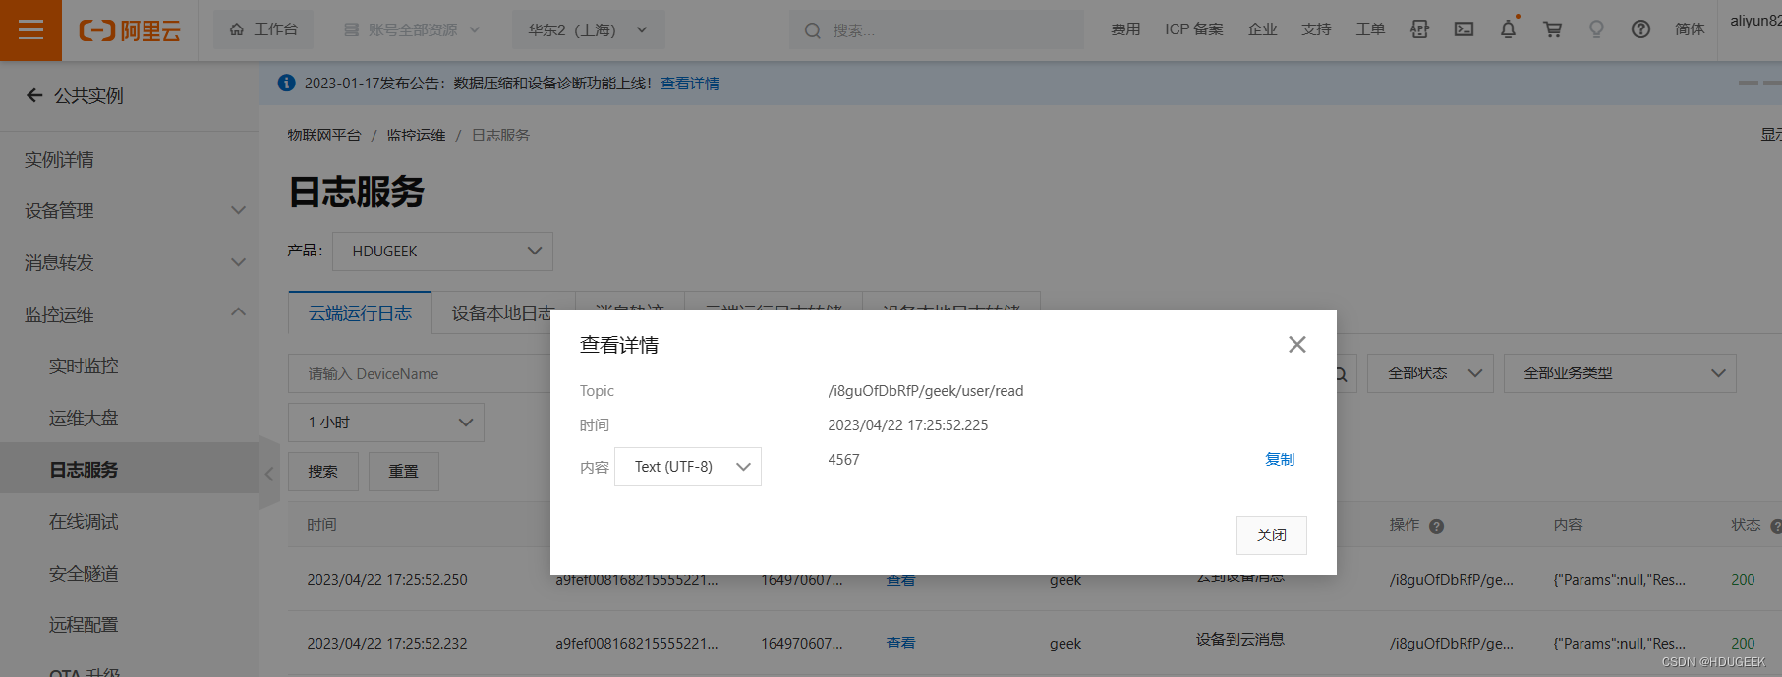The height and width of the screenshot is (677, 1782).
Task: Open 在线调试 in the sidebar
Action: point(84,521)
